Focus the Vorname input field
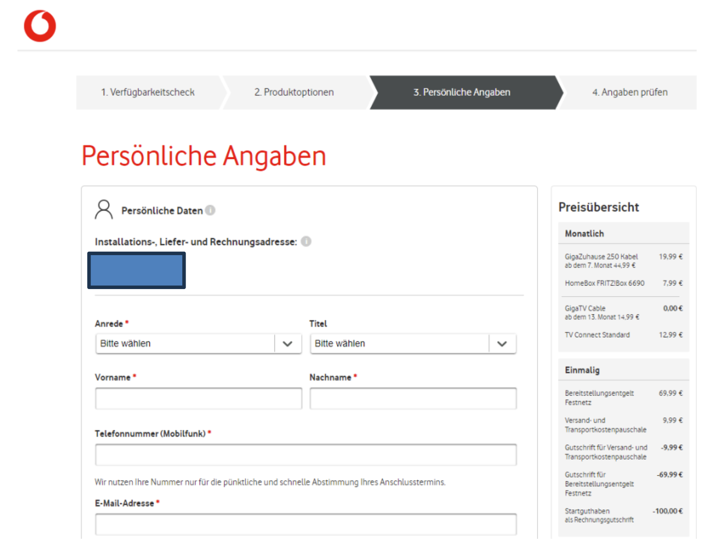Viewport: 719px width, 558px height. click(198, 398)
